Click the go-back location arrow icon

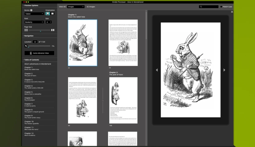click(x=26, y=46)
